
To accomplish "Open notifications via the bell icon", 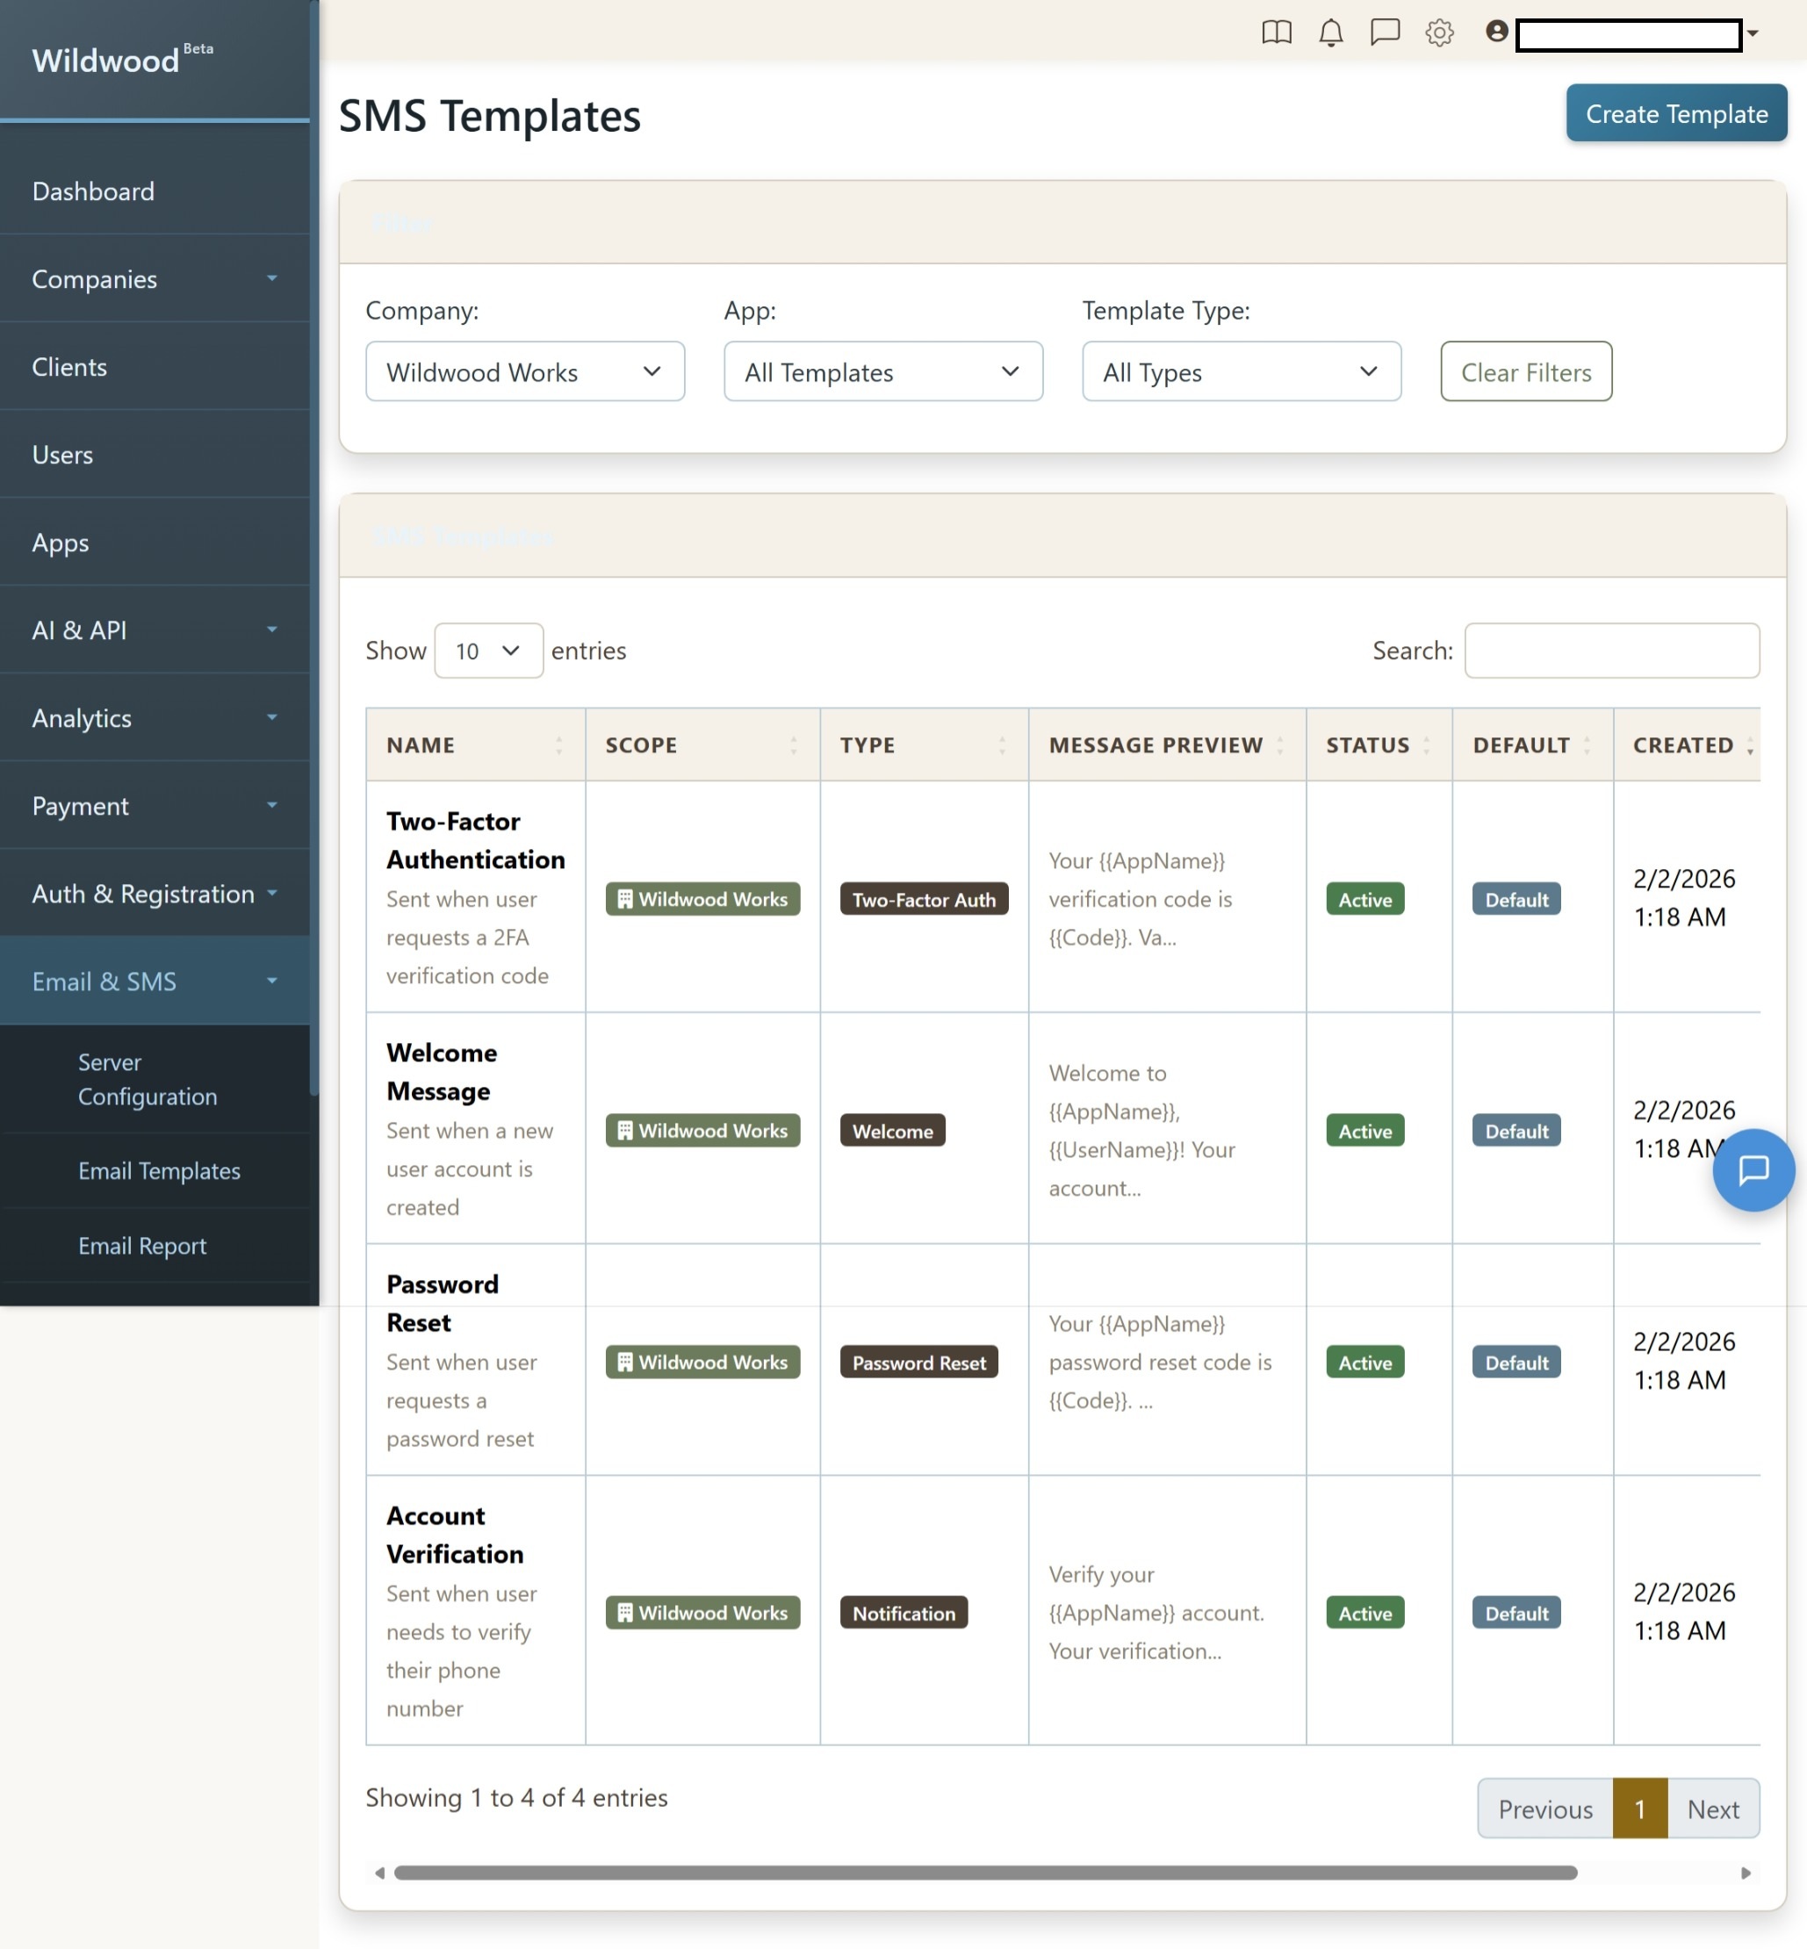I will click(x=1330, y=32).
